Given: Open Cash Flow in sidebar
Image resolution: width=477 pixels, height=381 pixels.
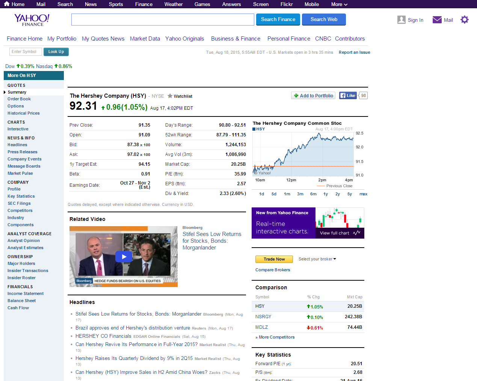Looking at the screenshot, I should pos(18,308).
